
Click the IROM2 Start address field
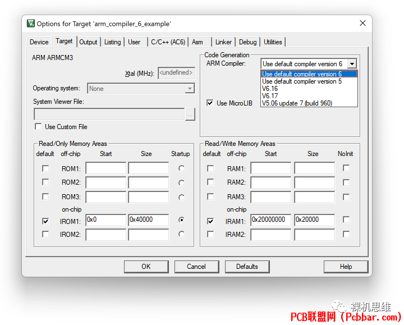click(x=106, y=234)
